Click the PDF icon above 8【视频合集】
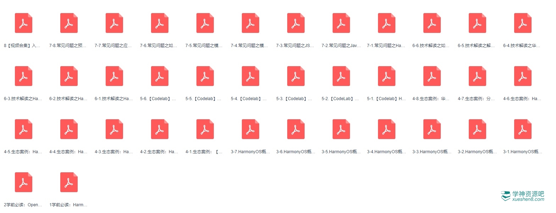The image size is (556, 213). click(23, 23)
